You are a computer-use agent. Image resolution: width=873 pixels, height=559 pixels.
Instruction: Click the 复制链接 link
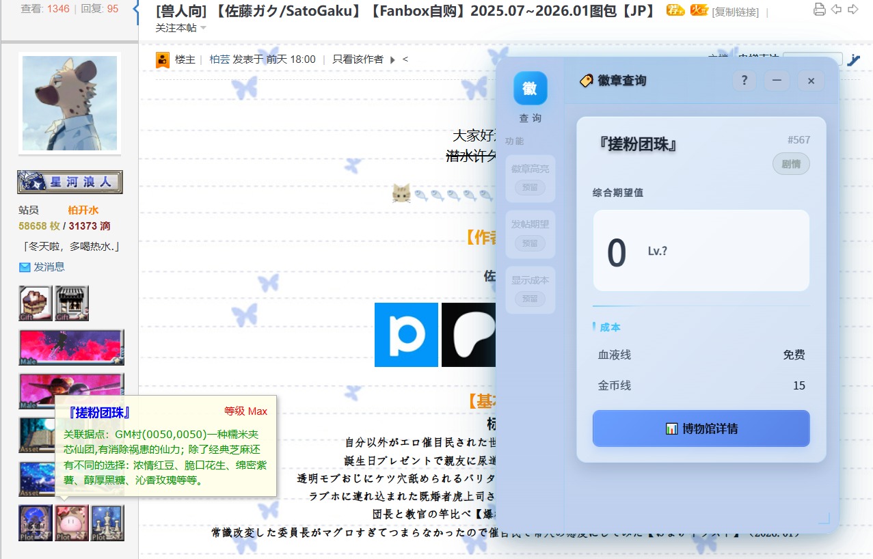click(x=735, y=12)
